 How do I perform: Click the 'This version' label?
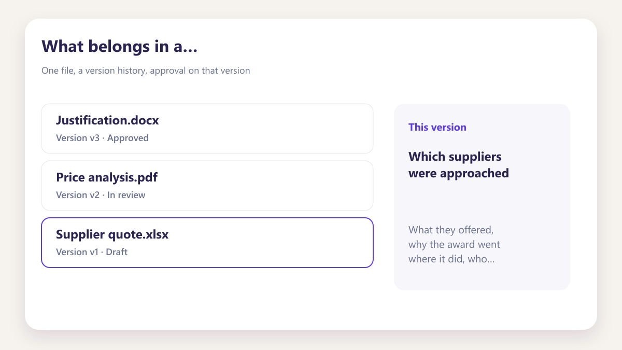pos(437,127)
